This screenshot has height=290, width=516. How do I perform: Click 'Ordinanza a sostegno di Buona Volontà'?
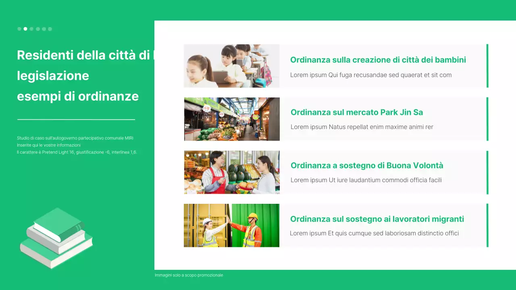point(367,165)
